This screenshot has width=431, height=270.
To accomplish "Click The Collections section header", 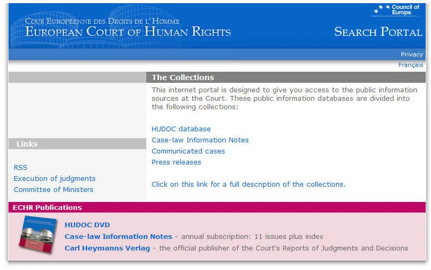I will [183, 78].
